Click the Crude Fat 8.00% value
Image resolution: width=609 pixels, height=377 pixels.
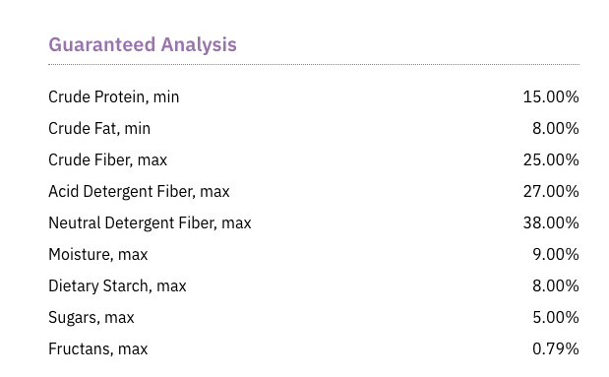pyautogui.click(x=556, y=128)
